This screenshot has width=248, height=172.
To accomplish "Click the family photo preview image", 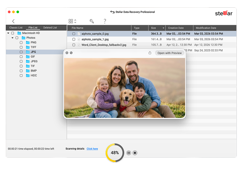I will [125, 88].
